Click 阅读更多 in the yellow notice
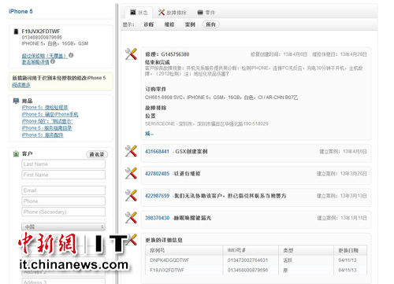This screenshot has height=284, width=394. click(21, 85)
